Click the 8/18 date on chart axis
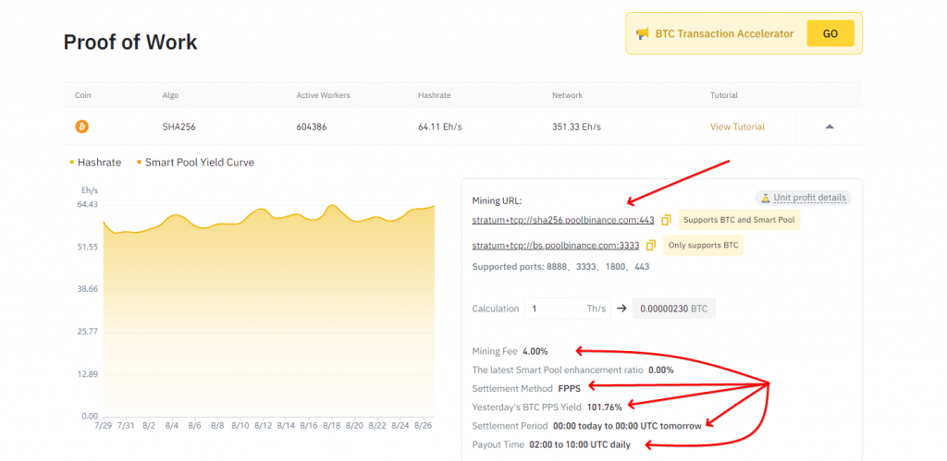The height and width of the screenshot is (461, 947). pos(331,425)
